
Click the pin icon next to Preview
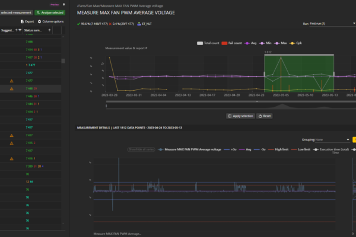[64, 4]
